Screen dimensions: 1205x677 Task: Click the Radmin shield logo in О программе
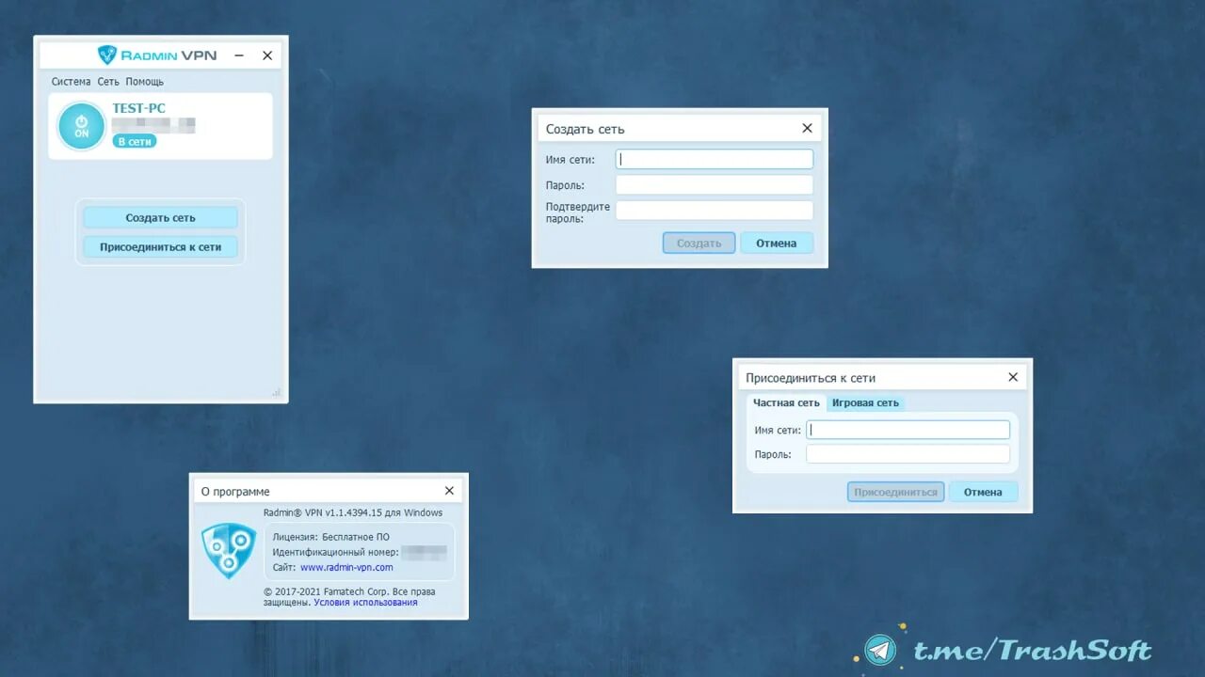pos(229,551)
